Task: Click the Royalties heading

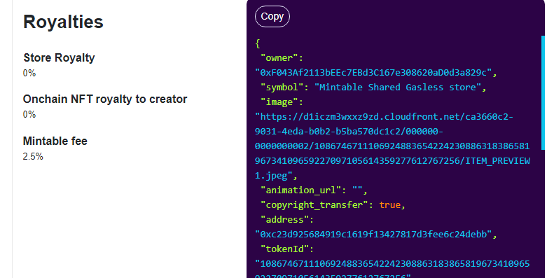Action: click(x=63, y=22)
